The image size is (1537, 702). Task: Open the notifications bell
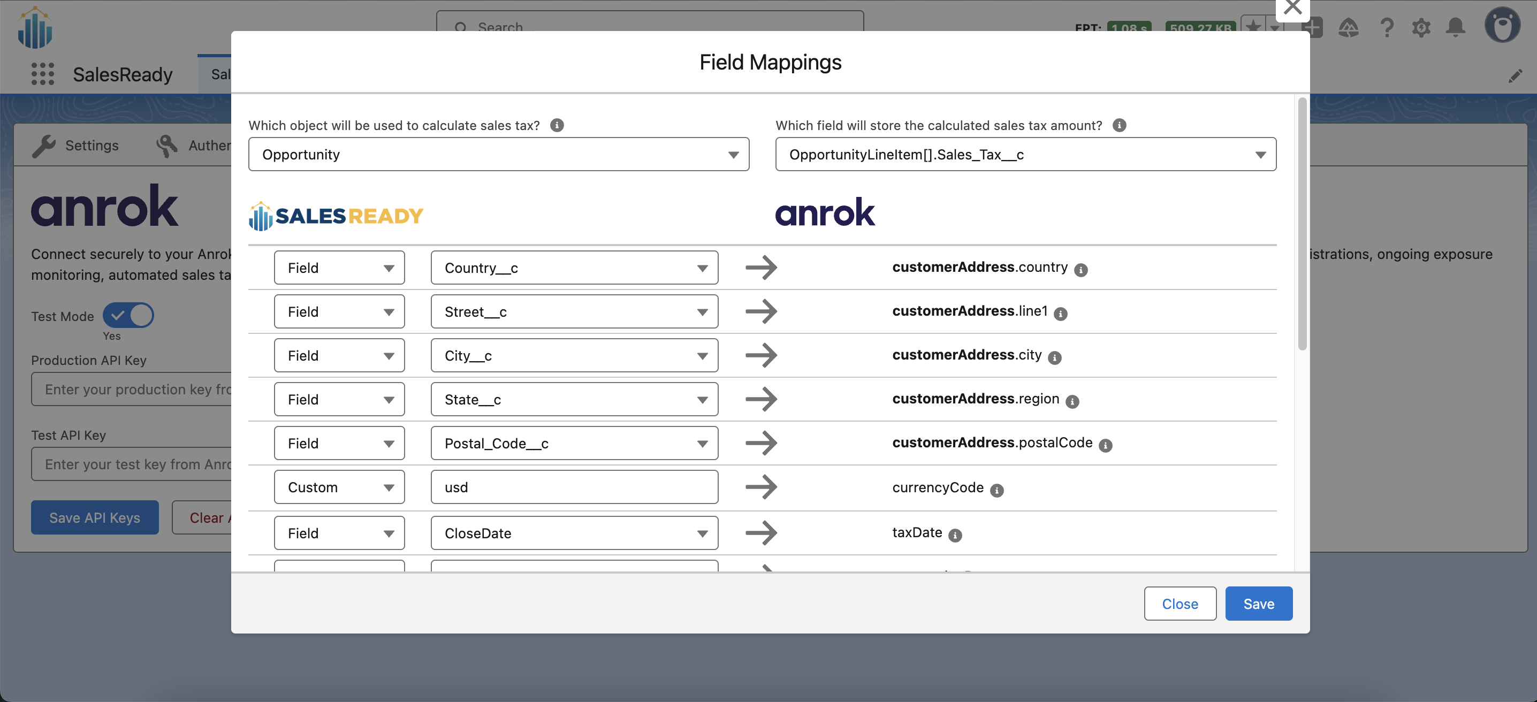click(x=1455, y=27)
